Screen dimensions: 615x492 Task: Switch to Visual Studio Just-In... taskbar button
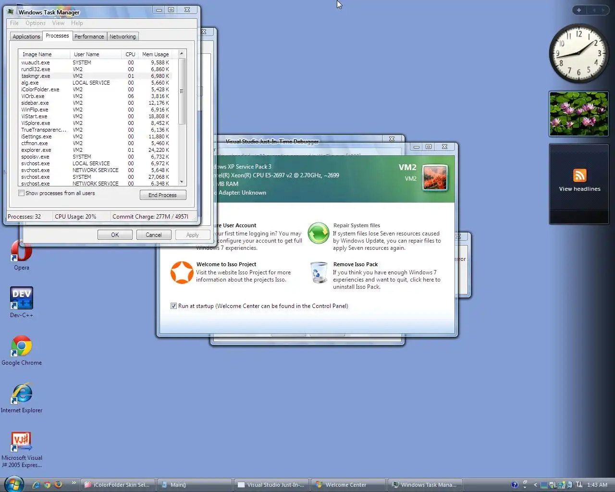pos(271,485)
